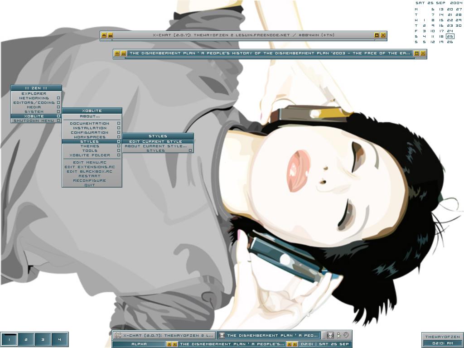This screenshot has height=348, width=464.
Task: Expand the Configuration submenu
Action: click(x=92, y=133)
